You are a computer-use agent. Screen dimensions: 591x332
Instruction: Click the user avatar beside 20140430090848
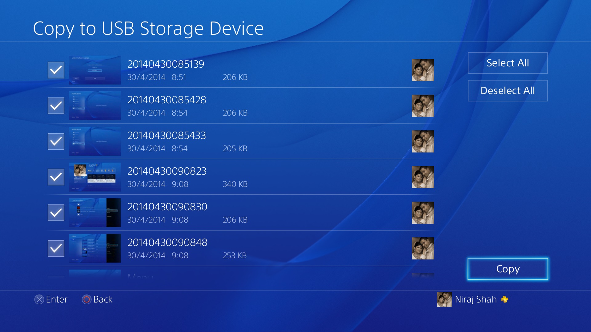(423, 248)
